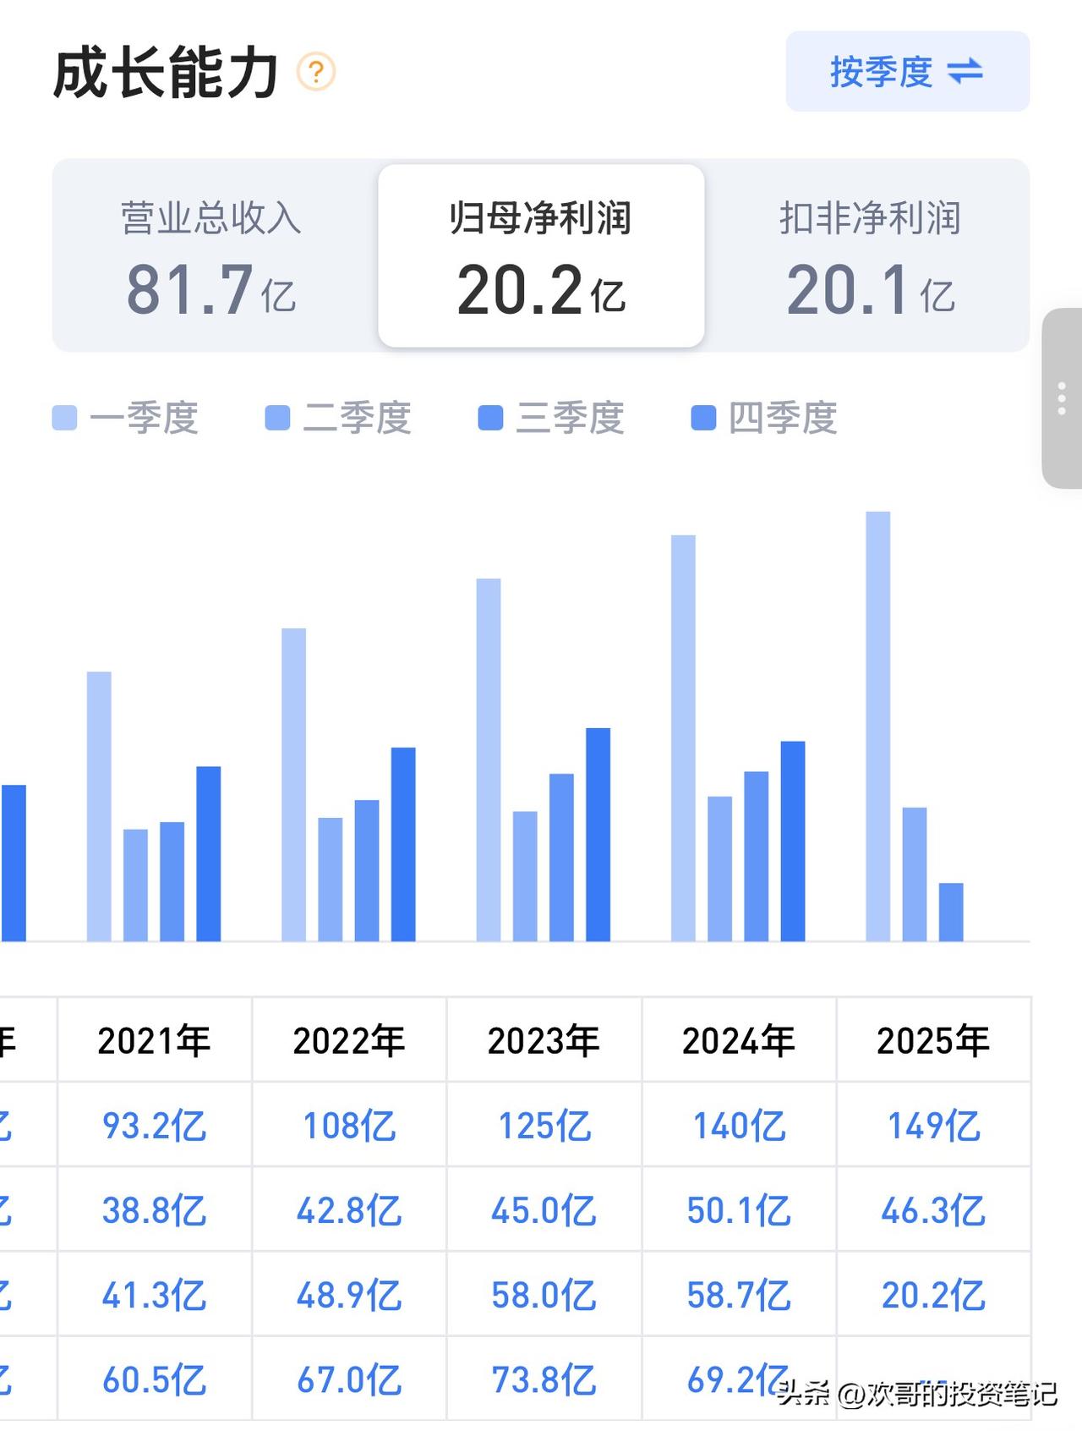Select the 140亿 table cell
Screen dimensions: 1082x1431
click(739, 1125)
